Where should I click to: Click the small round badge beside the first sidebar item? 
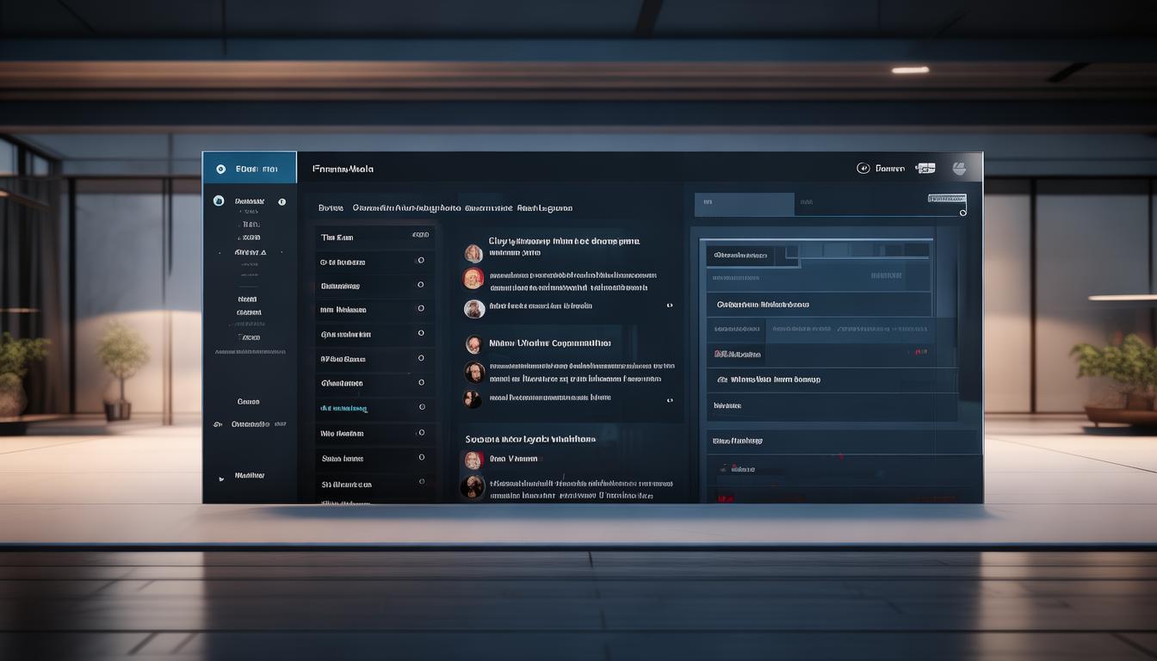click(282, 201)
